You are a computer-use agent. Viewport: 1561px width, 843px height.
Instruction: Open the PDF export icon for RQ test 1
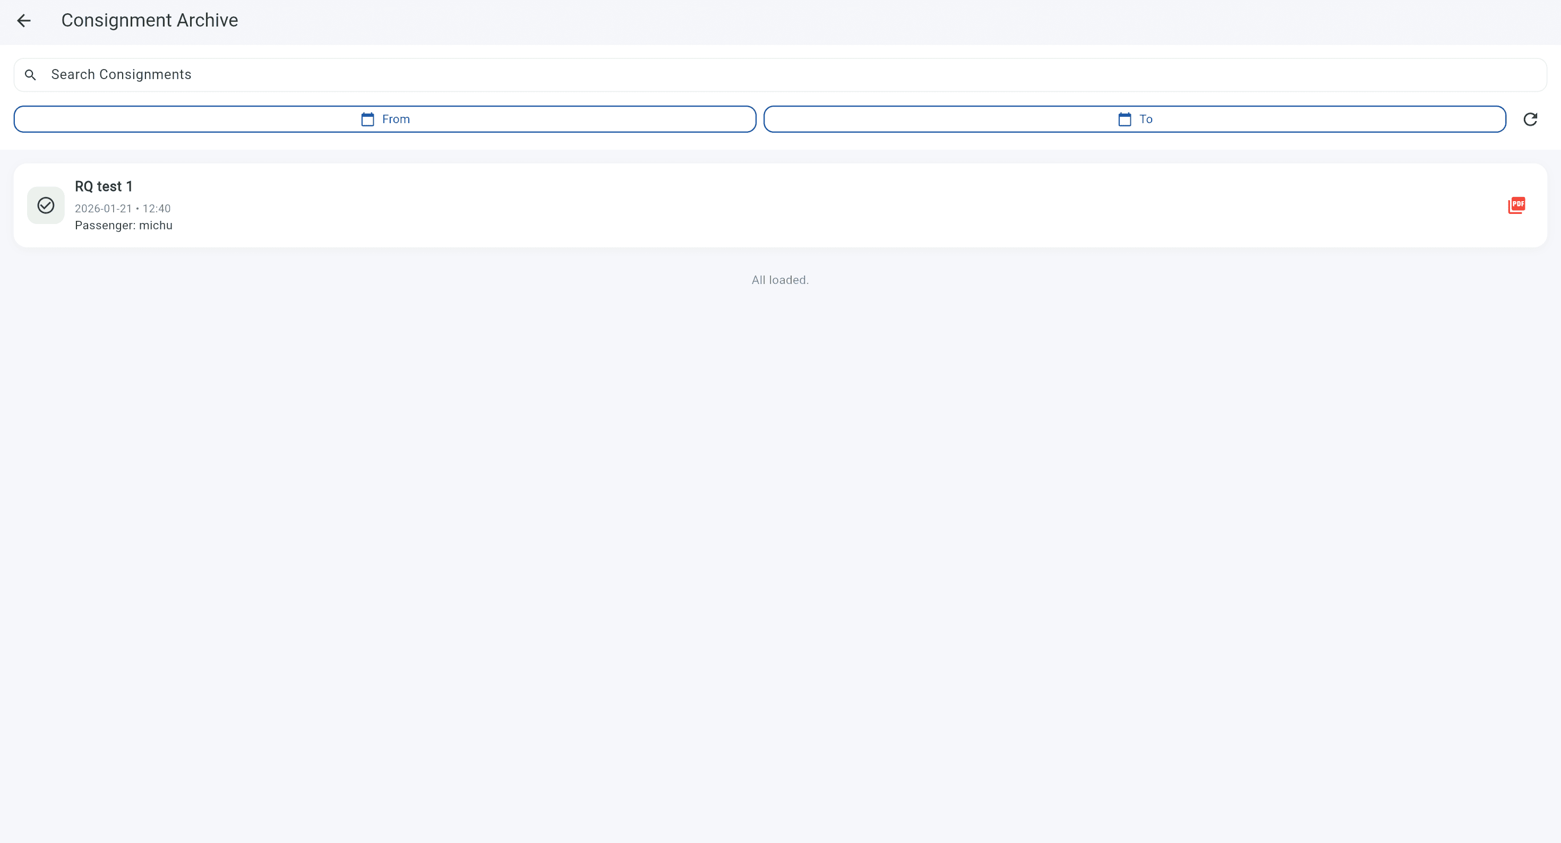[x=1517, y=205]
